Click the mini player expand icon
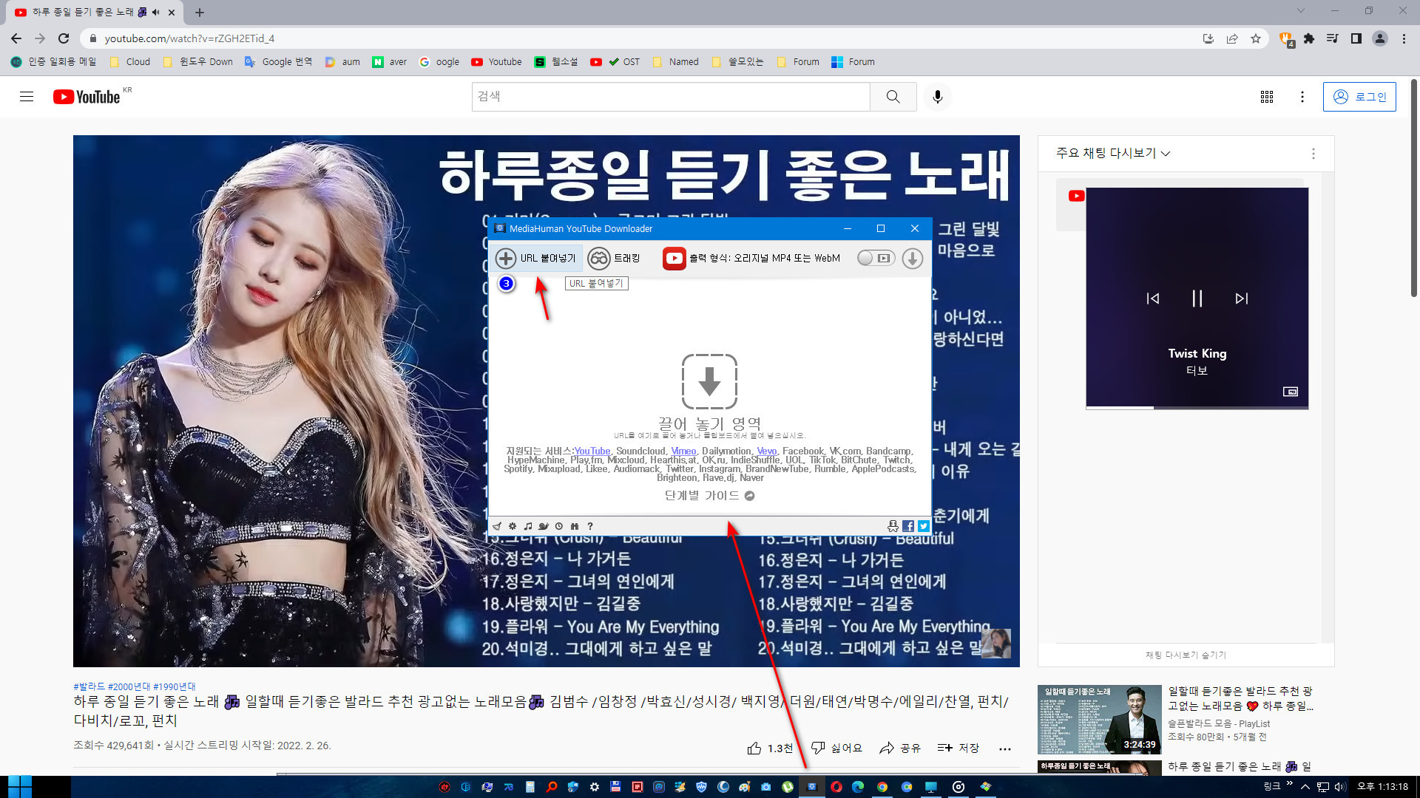Screen dimensions: 1420x798 click(1291, 392)
